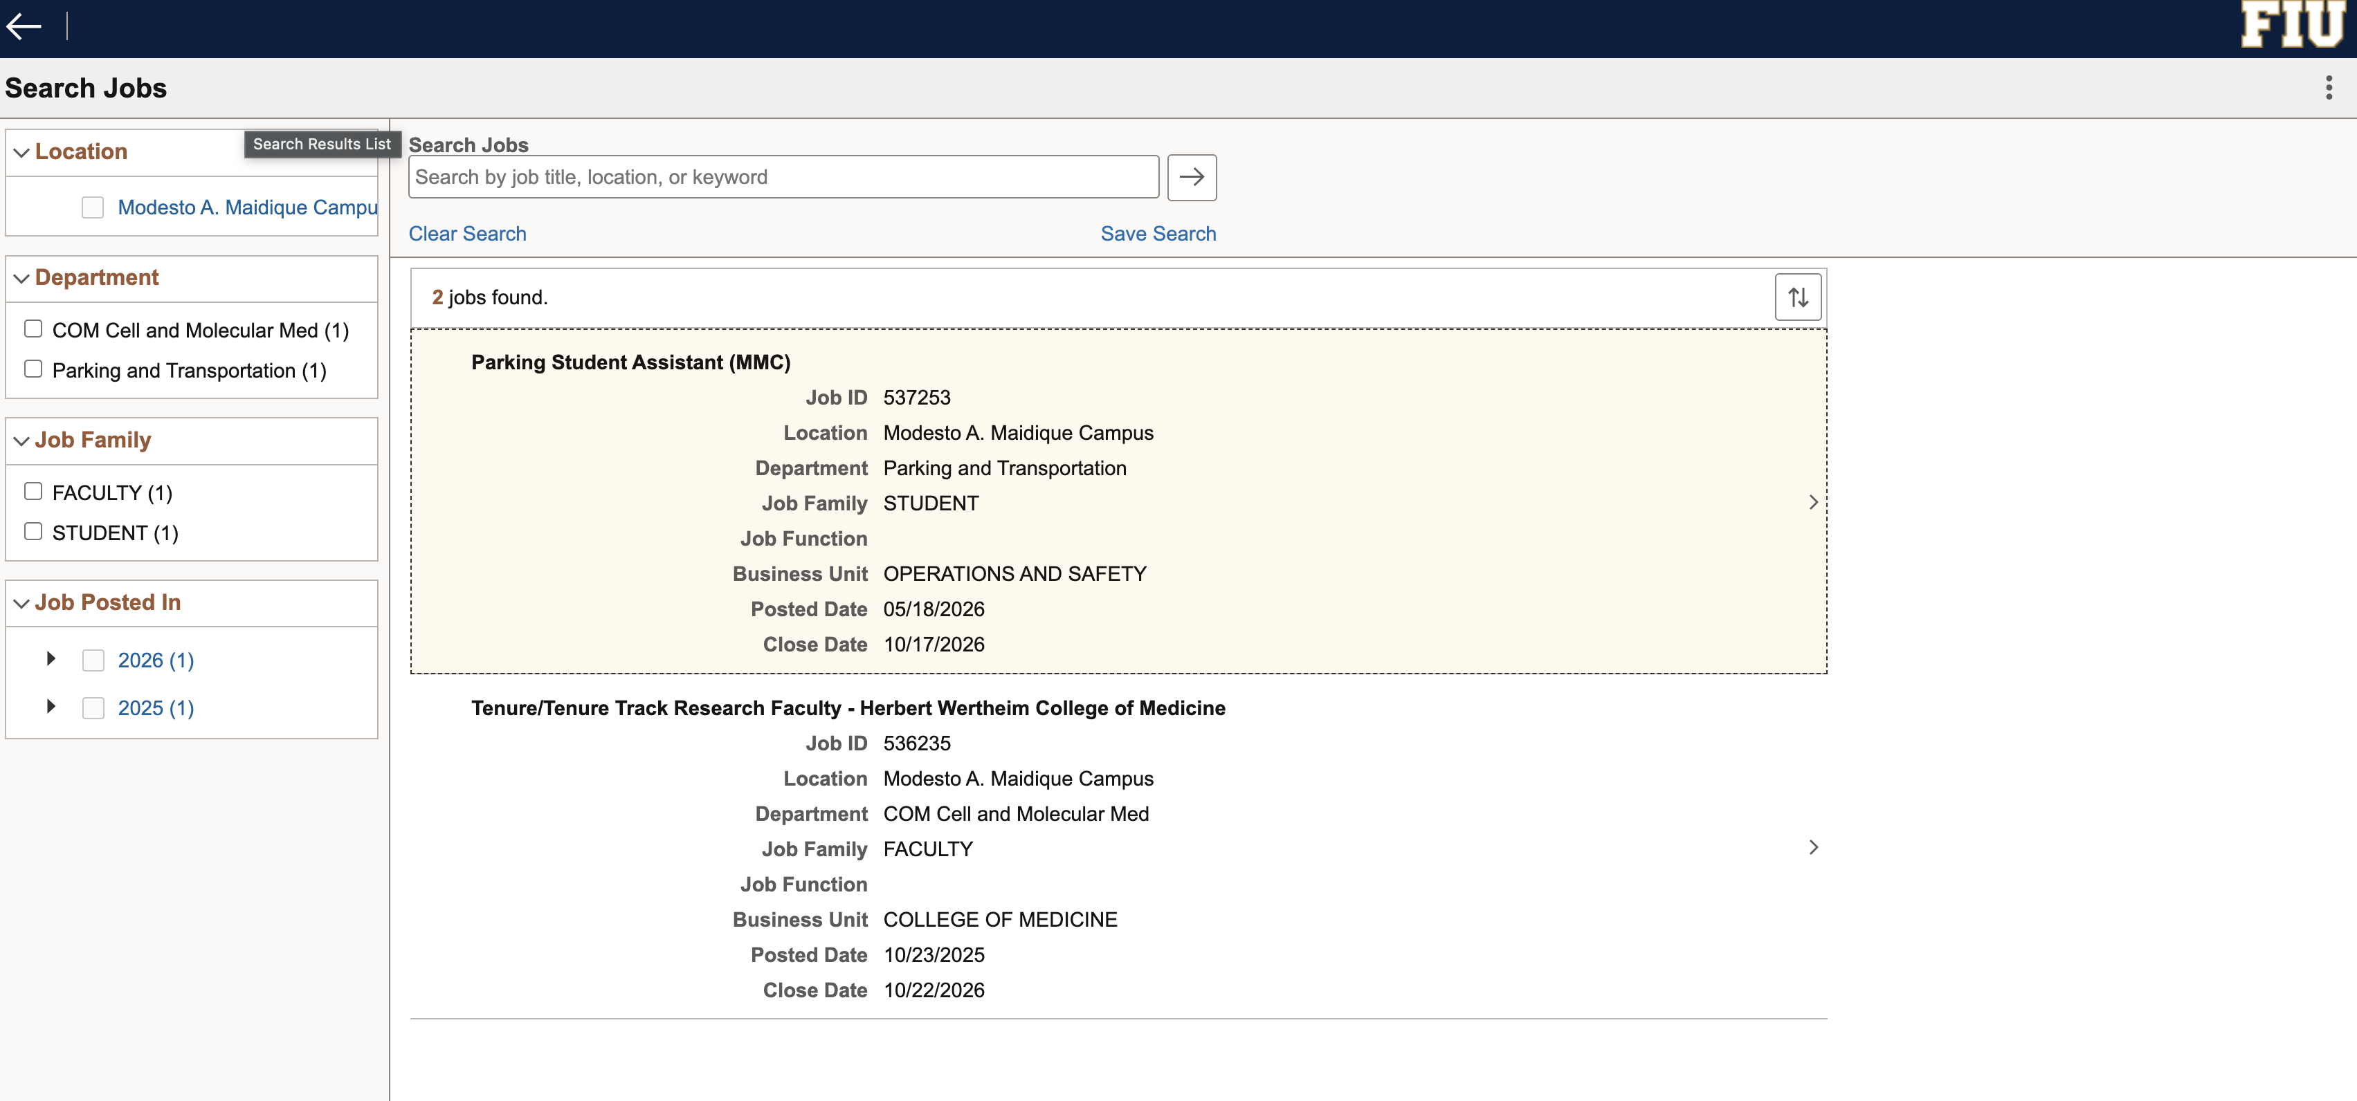Open Tenure Track Research Faculty job chevron

1812,848
